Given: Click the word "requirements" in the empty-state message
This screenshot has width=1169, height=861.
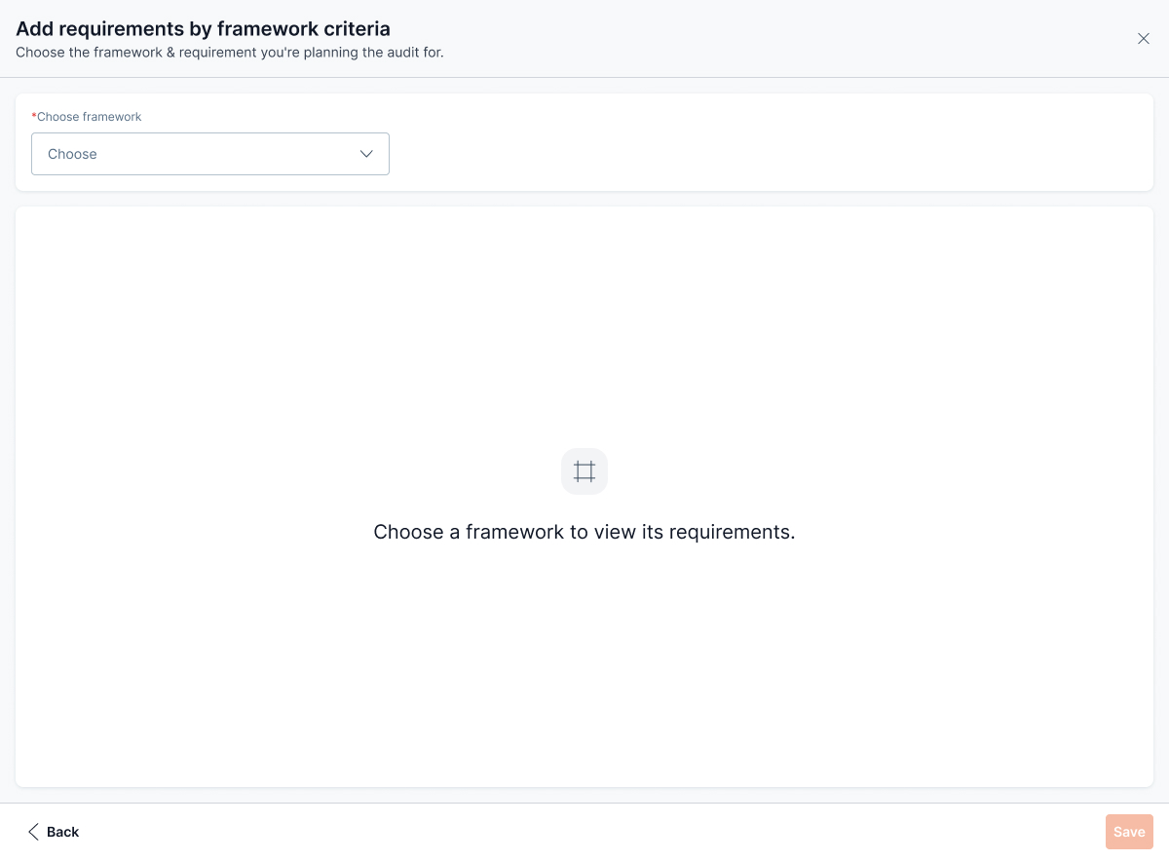Looking at the screenshot, I should [x=732, y=532].
